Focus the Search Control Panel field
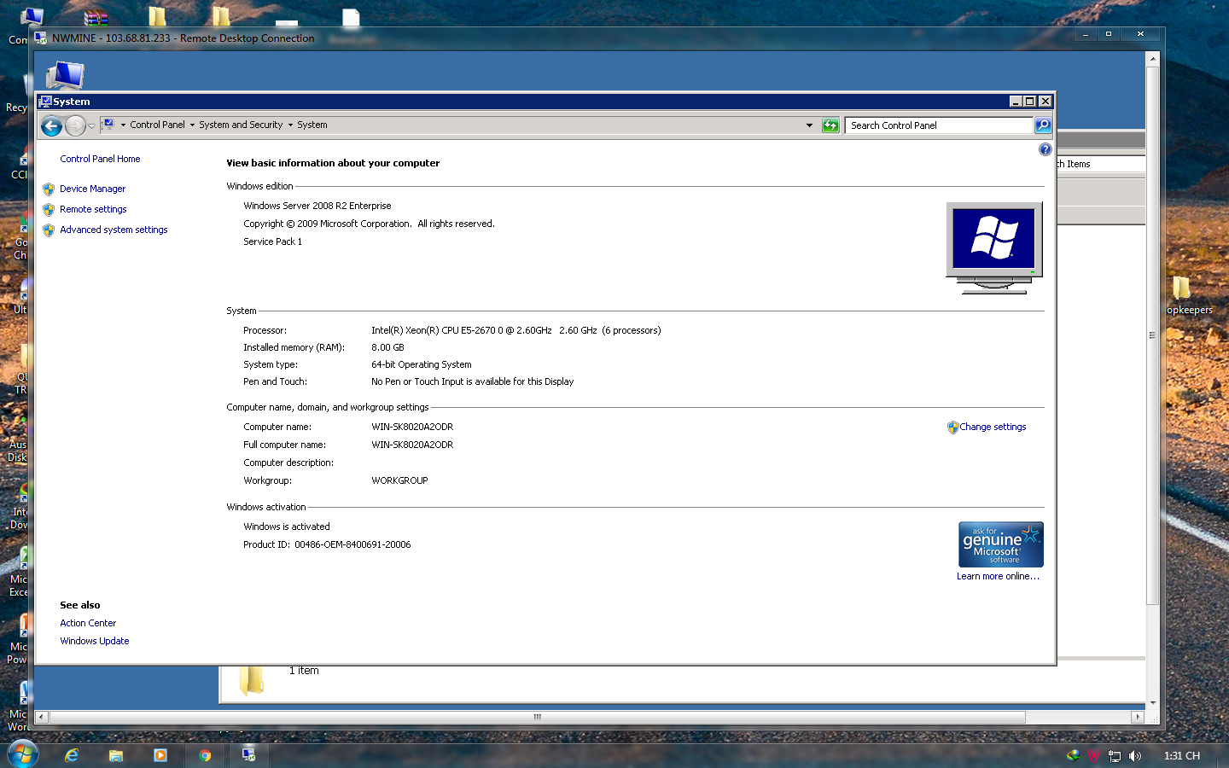This screenshot has width=1229, height=768. [x=939, y=125]
